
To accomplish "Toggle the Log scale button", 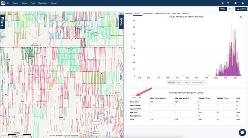I will [186, 82].
